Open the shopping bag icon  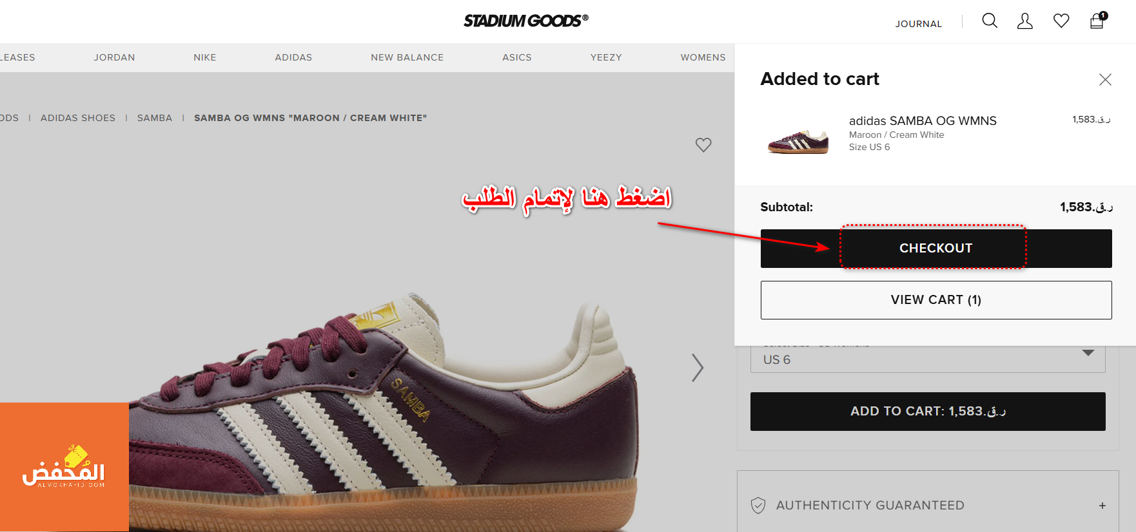point(1097,21)
